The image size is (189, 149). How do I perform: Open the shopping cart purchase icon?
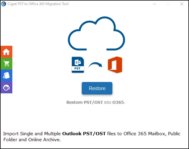[x=6, y=64]
